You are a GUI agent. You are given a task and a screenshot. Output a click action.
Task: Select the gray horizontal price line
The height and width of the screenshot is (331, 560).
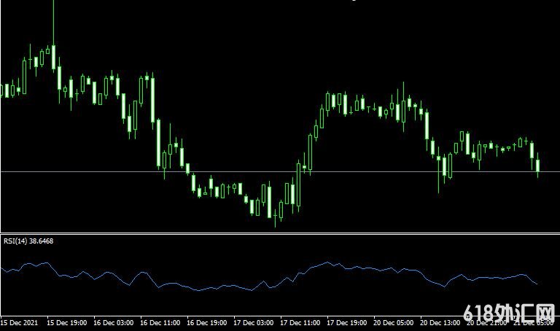pos(280,172)
